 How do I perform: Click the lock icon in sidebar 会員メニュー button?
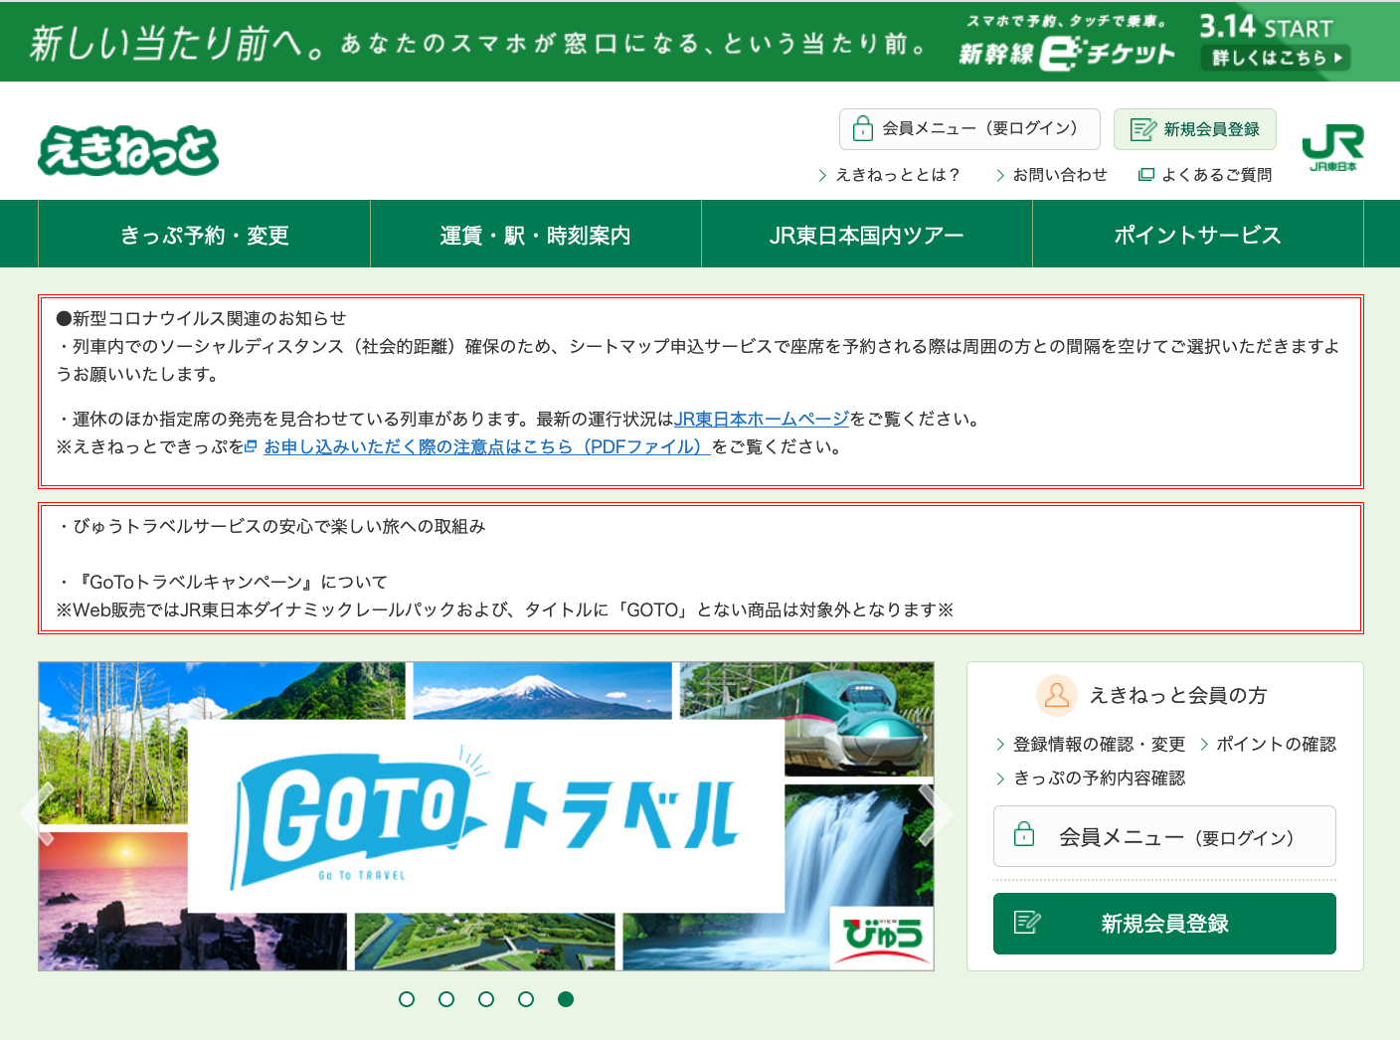tap(1024, 835)
